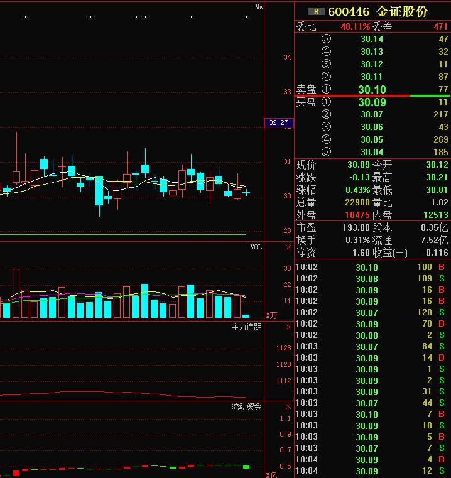This screenshot has width=451, height=478.
Task: Close the 流动资金 indicator panel
Action: coord(288,407)
